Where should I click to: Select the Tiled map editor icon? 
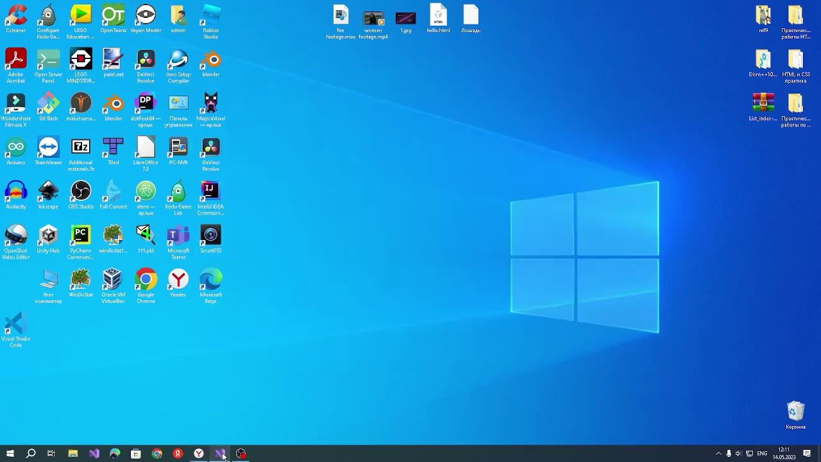[114, 151]
